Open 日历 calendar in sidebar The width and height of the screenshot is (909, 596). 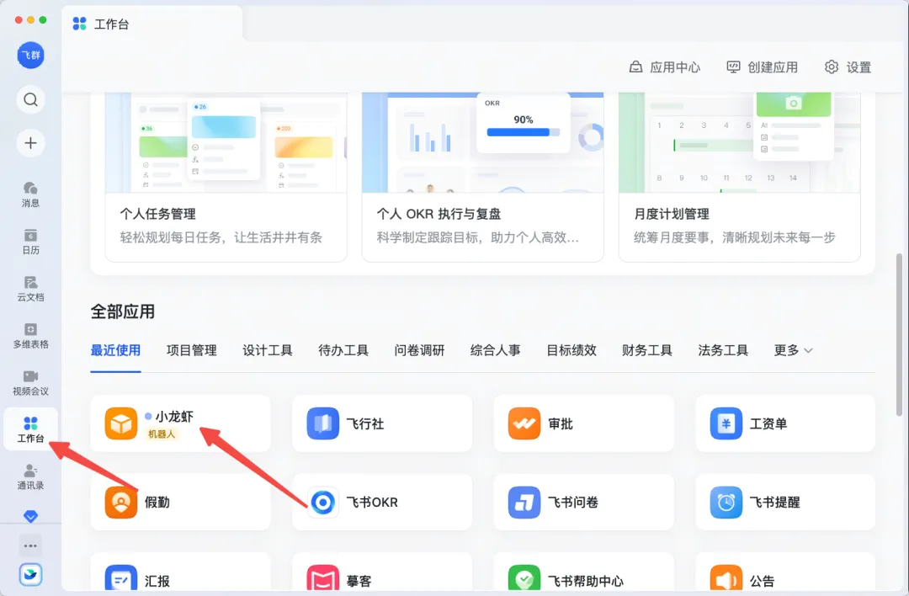coord(31,242)
